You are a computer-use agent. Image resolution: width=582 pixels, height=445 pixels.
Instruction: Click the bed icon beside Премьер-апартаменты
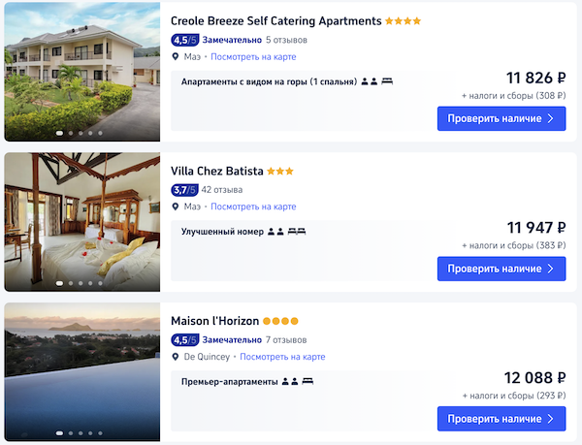[307, 382]
